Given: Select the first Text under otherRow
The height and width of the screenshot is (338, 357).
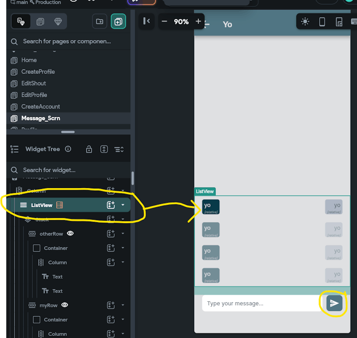Looking at the screenshot, I should coord(57,277).
